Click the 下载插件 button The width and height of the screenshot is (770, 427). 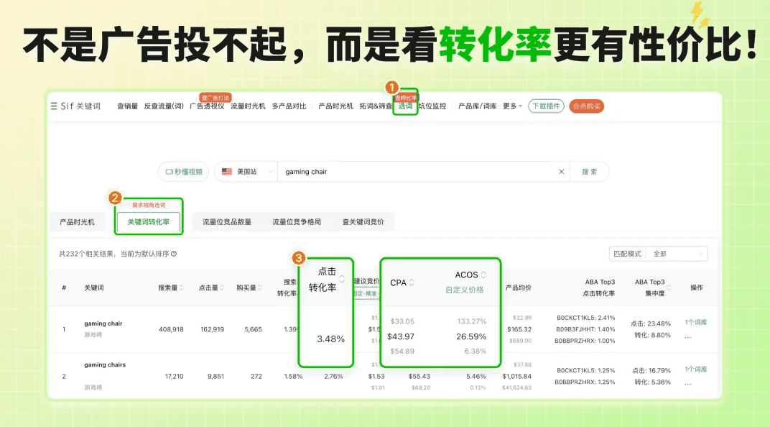[546, 106]
